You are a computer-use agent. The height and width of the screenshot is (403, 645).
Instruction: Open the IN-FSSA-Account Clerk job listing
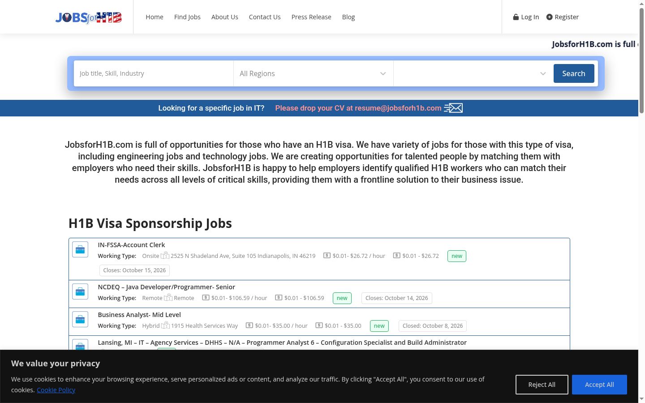(131, 245)
